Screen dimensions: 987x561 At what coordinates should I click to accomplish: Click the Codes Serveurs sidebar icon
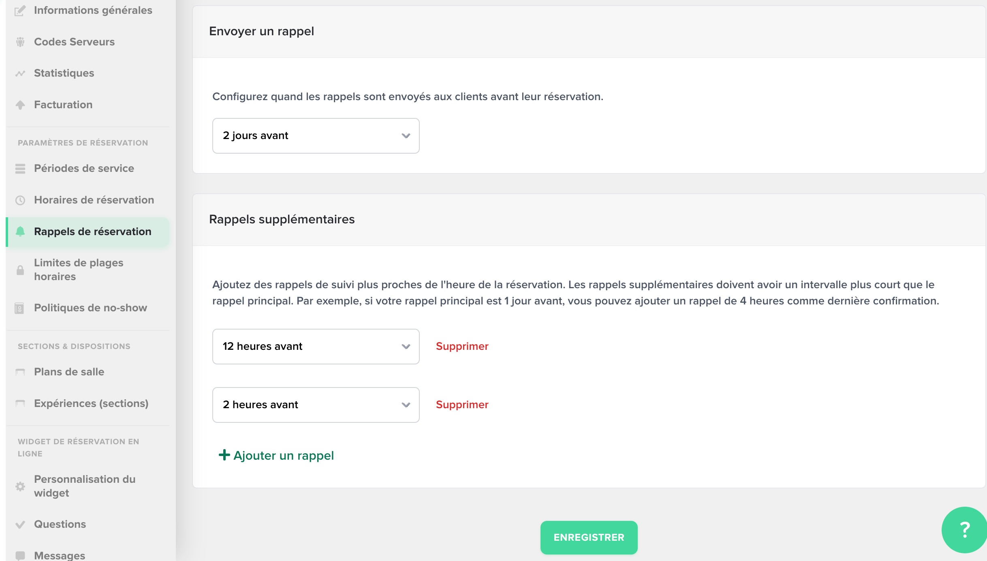[x=20, y=42]
